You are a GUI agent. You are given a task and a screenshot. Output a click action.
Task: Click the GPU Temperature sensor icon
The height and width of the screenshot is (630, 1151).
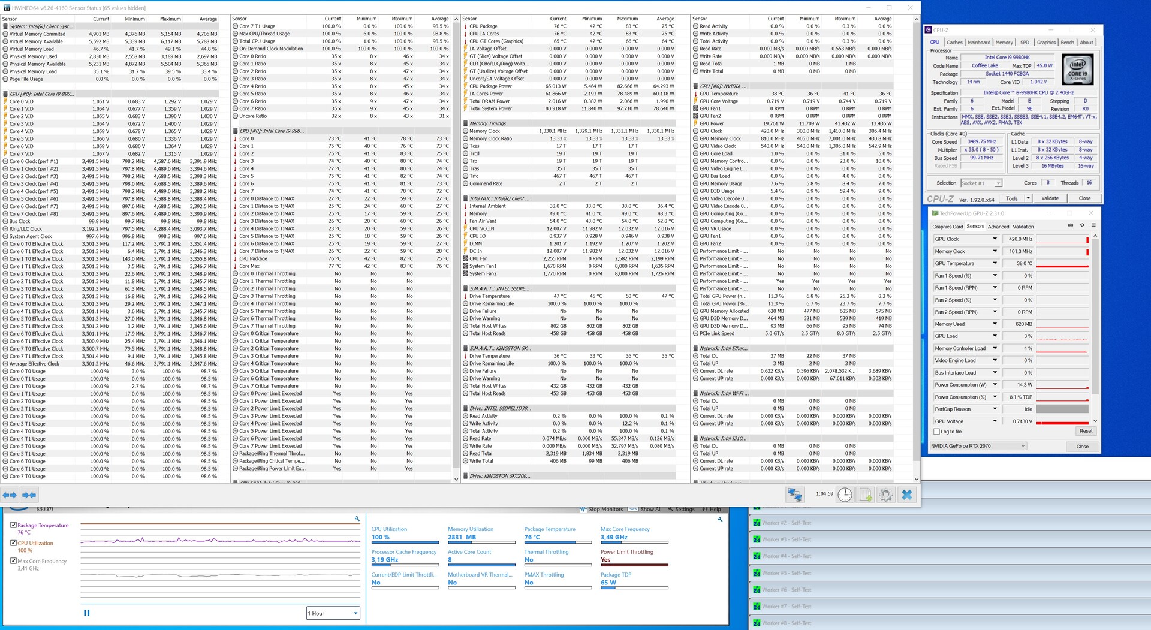point(695,94)
